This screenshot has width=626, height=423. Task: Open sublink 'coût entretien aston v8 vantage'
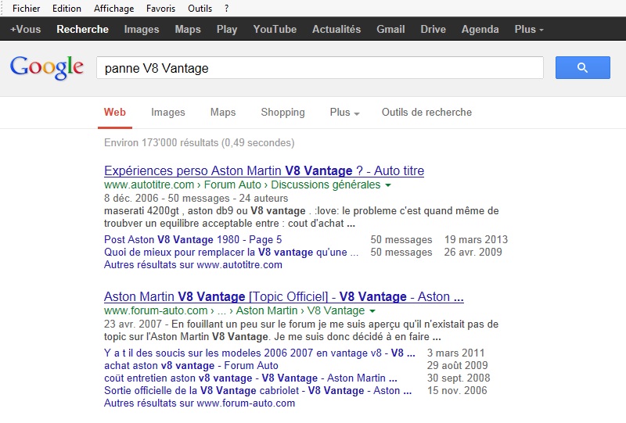[x=250, y=378]
